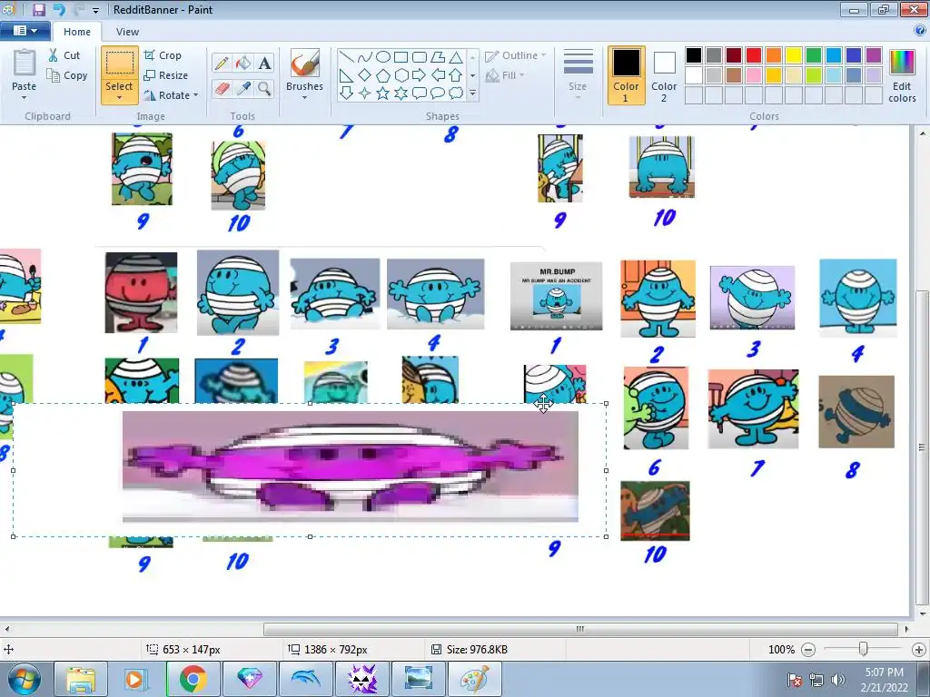This screenshot has height=697, width=930.
Task: Open the Resize dialog
Action: pos(166,75)
